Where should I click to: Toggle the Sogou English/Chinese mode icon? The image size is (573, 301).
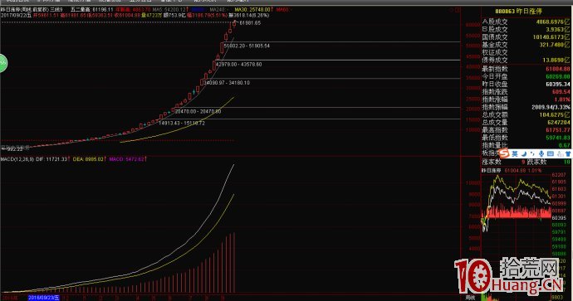pyautogui.click(x=515, y=153)
